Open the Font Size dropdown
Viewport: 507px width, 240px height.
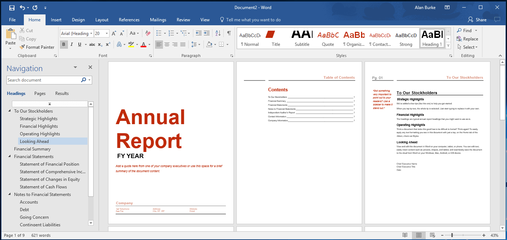pyautogui.click(x=106, y=33)
